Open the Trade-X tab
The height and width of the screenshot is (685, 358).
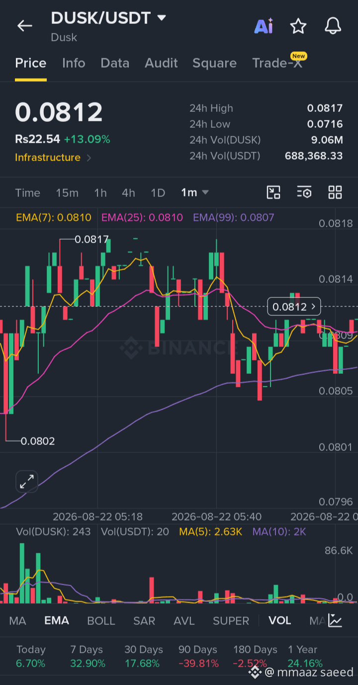point(277,63)
